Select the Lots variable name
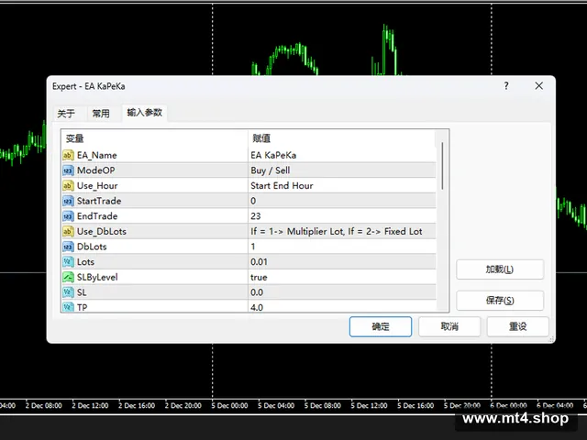The width and height of the screenshot is (587, 440). tap(85, 262)
